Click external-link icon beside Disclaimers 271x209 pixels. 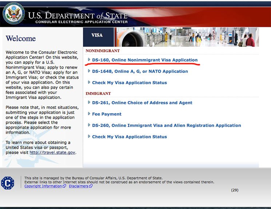coord(91,186)
